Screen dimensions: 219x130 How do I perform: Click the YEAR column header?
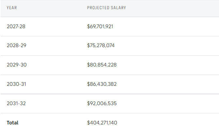[x=12, y=8]
